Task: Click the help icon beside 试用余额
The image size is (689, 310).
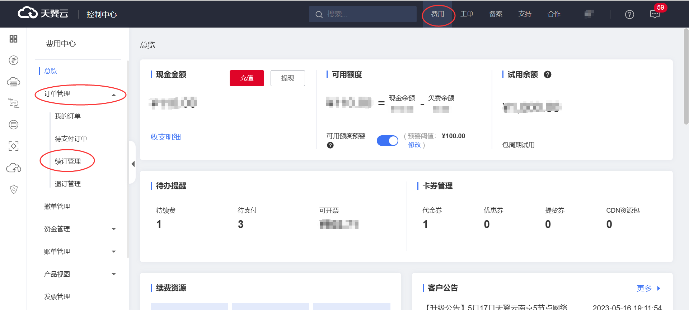Action: [x=548, y=74]
